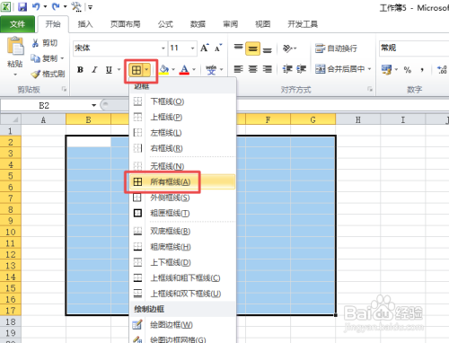Open the Name Box dropdown arrow

coord(93,105)
